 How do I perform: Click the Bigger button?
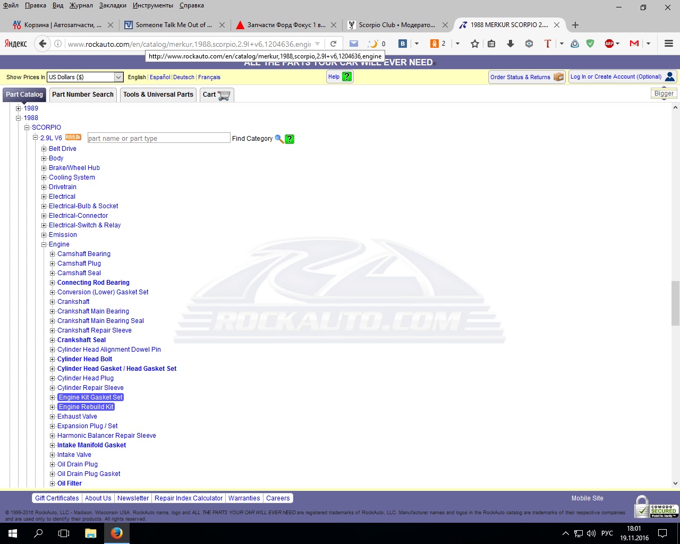click(x=664, y=93)
